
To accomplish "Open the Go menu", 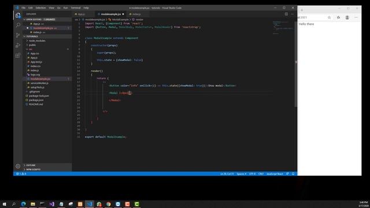I will (x=59, y=8).
